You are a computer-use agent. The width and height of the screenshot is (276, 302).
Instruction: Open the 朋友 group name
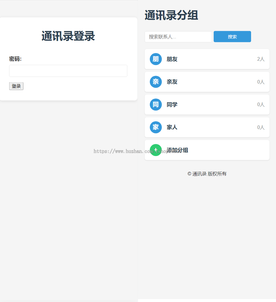point(172,59)
